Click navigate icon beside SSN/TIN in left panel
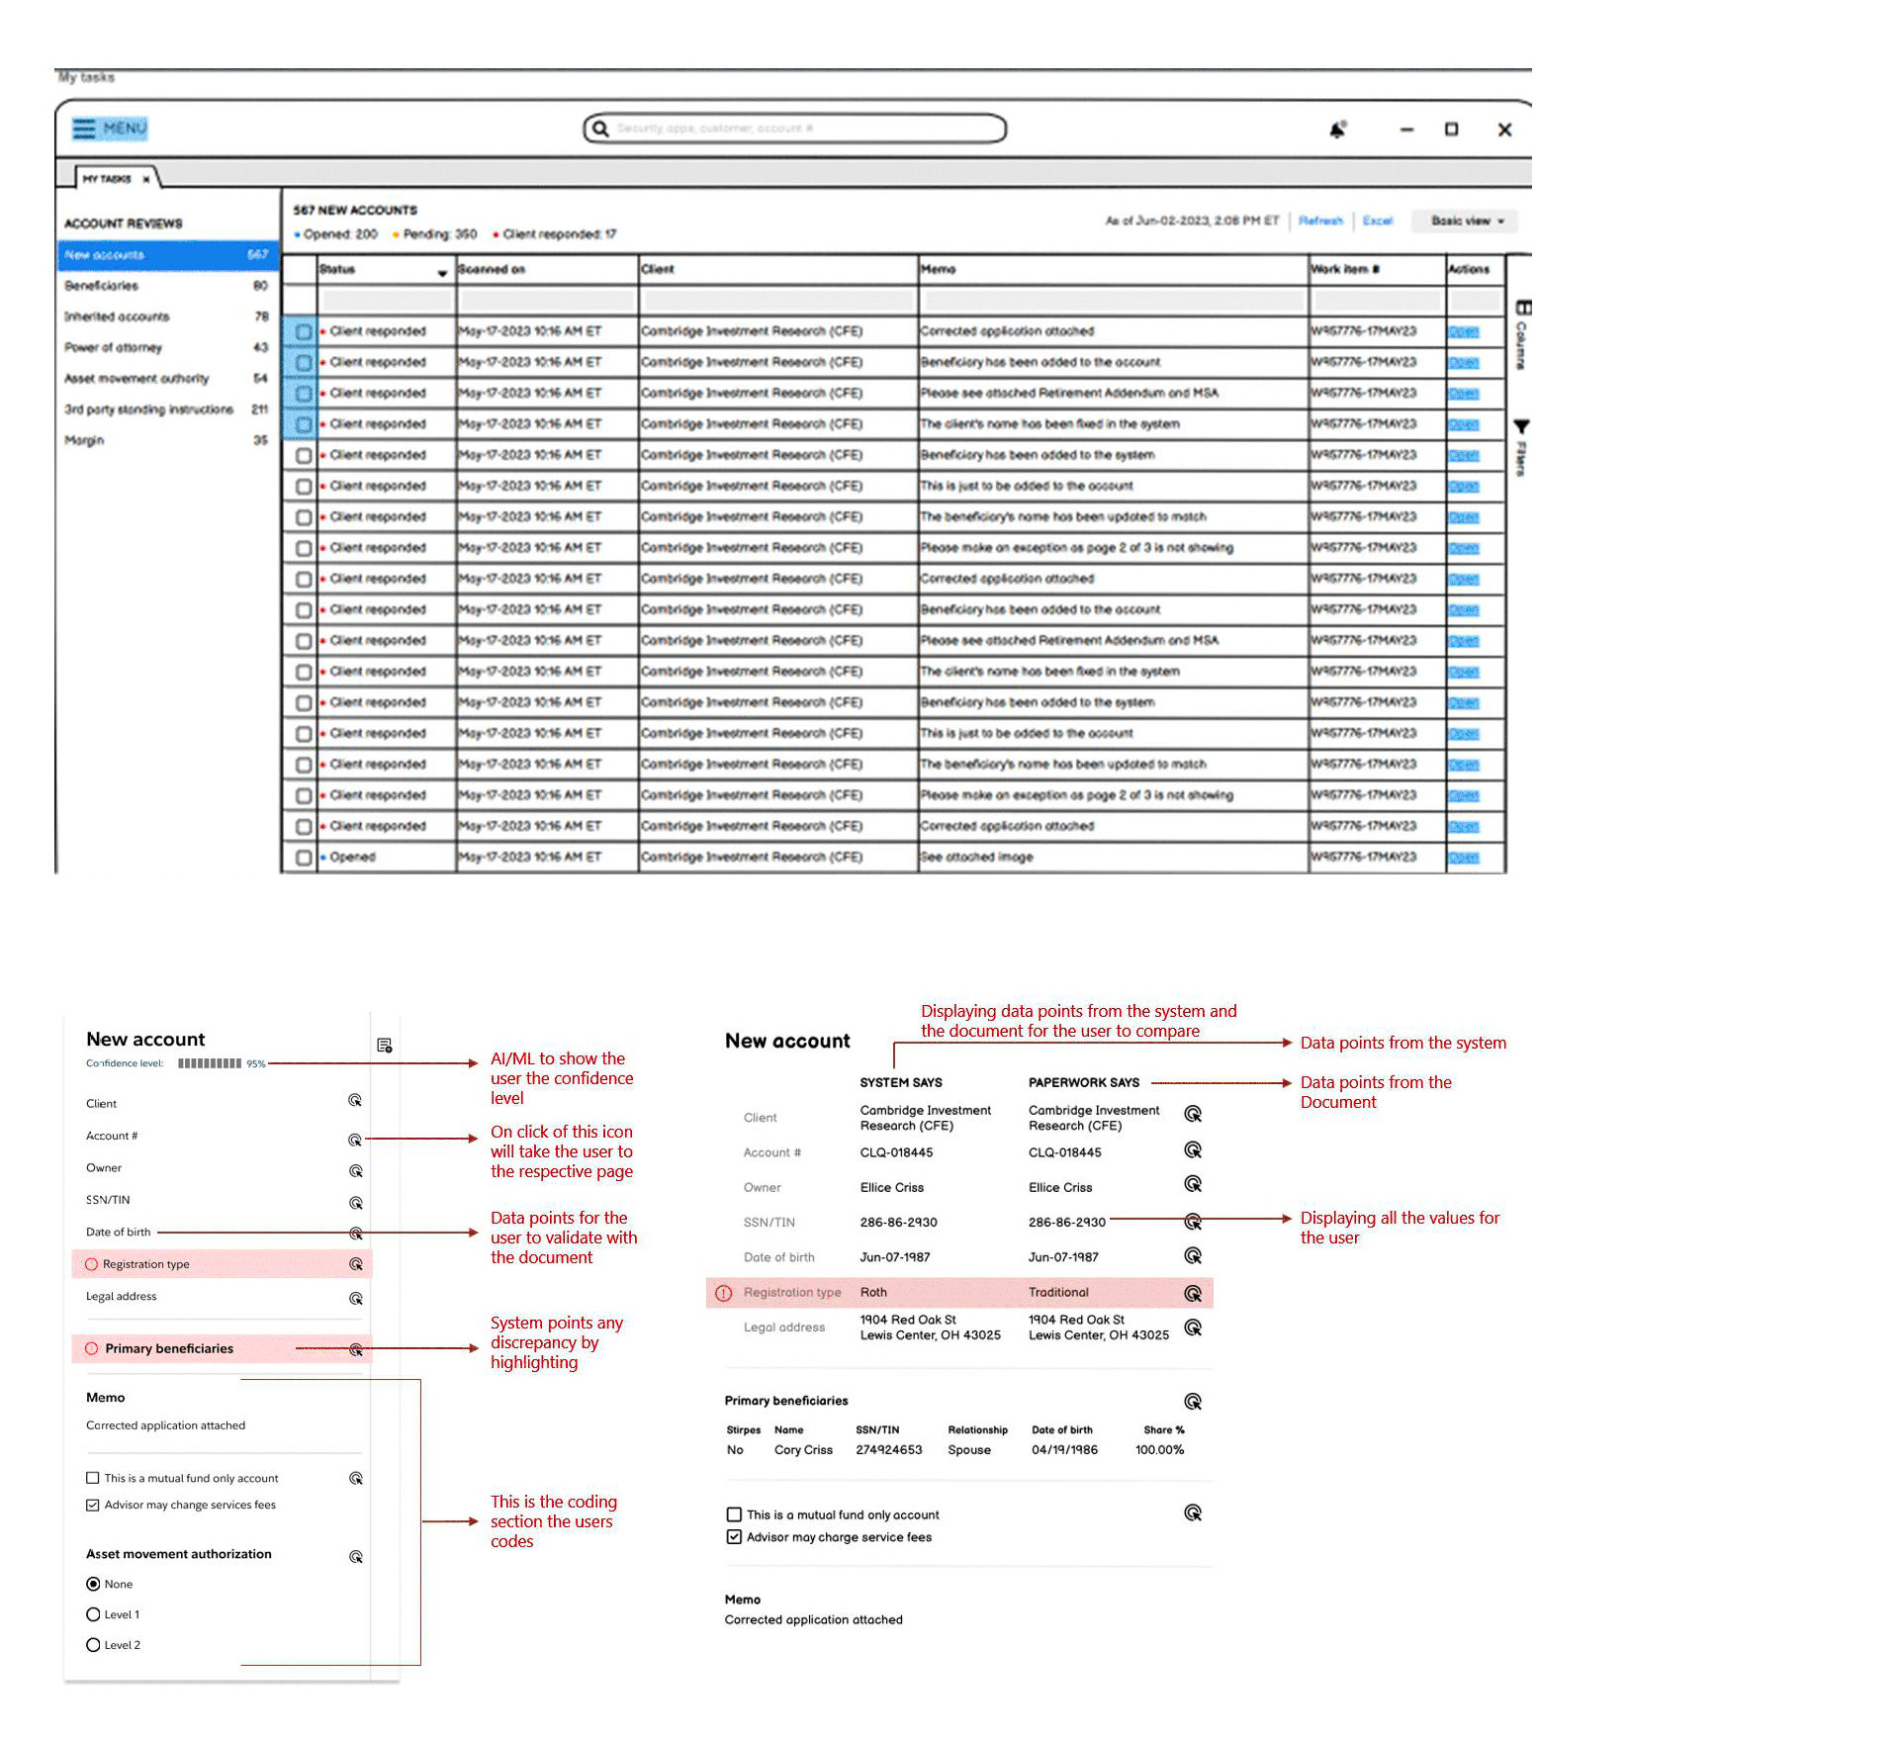Viewport: 1899px width, 1741px height. (x=356, y=1203)
